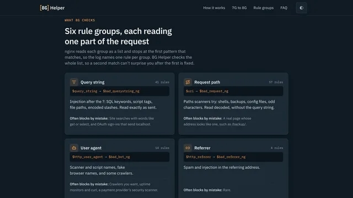
Task: Select the Query string card title
Action: tap(92, 82)
